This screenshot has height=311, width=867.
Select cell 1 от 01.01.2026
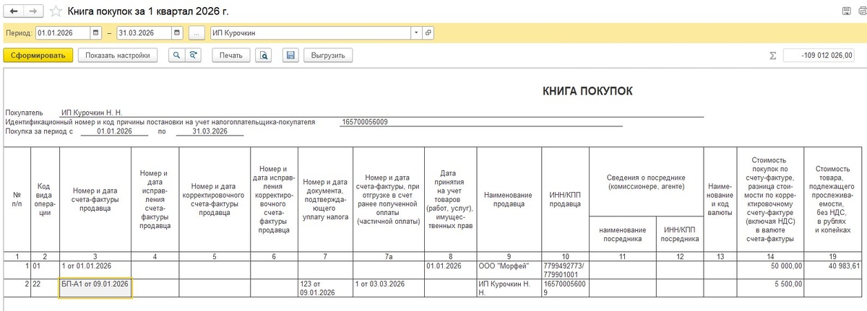[x=95, y=269]
